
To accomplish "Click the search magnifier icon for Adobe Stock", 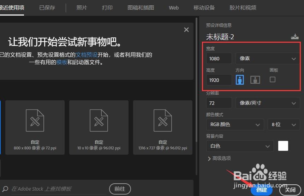I will pos(5,189).
